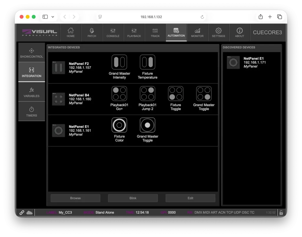Image resolution: width=302 pixels, height=237 pixels.
Task: Click the NetPanel E1 Grand Master Toggle
Action: tap(147, 125)
